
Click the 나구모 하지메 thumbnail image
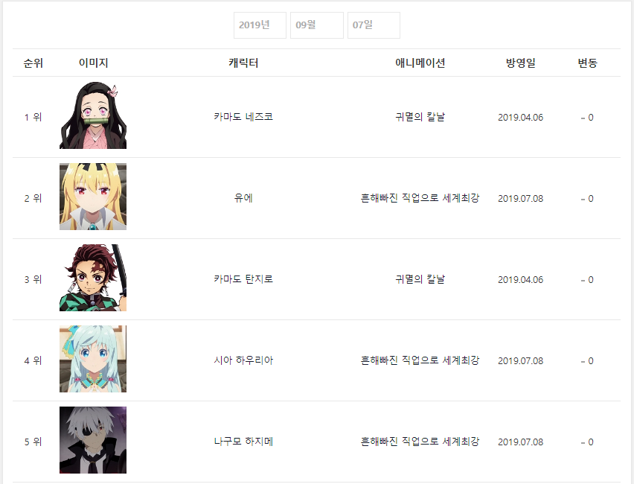[93, 440]
